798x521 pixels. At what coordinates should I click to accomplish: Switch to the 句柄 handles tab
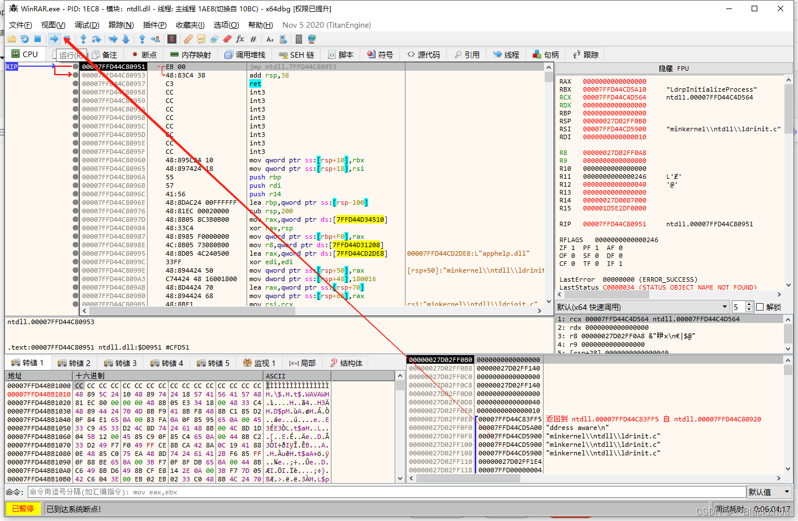tap(546, 55)
